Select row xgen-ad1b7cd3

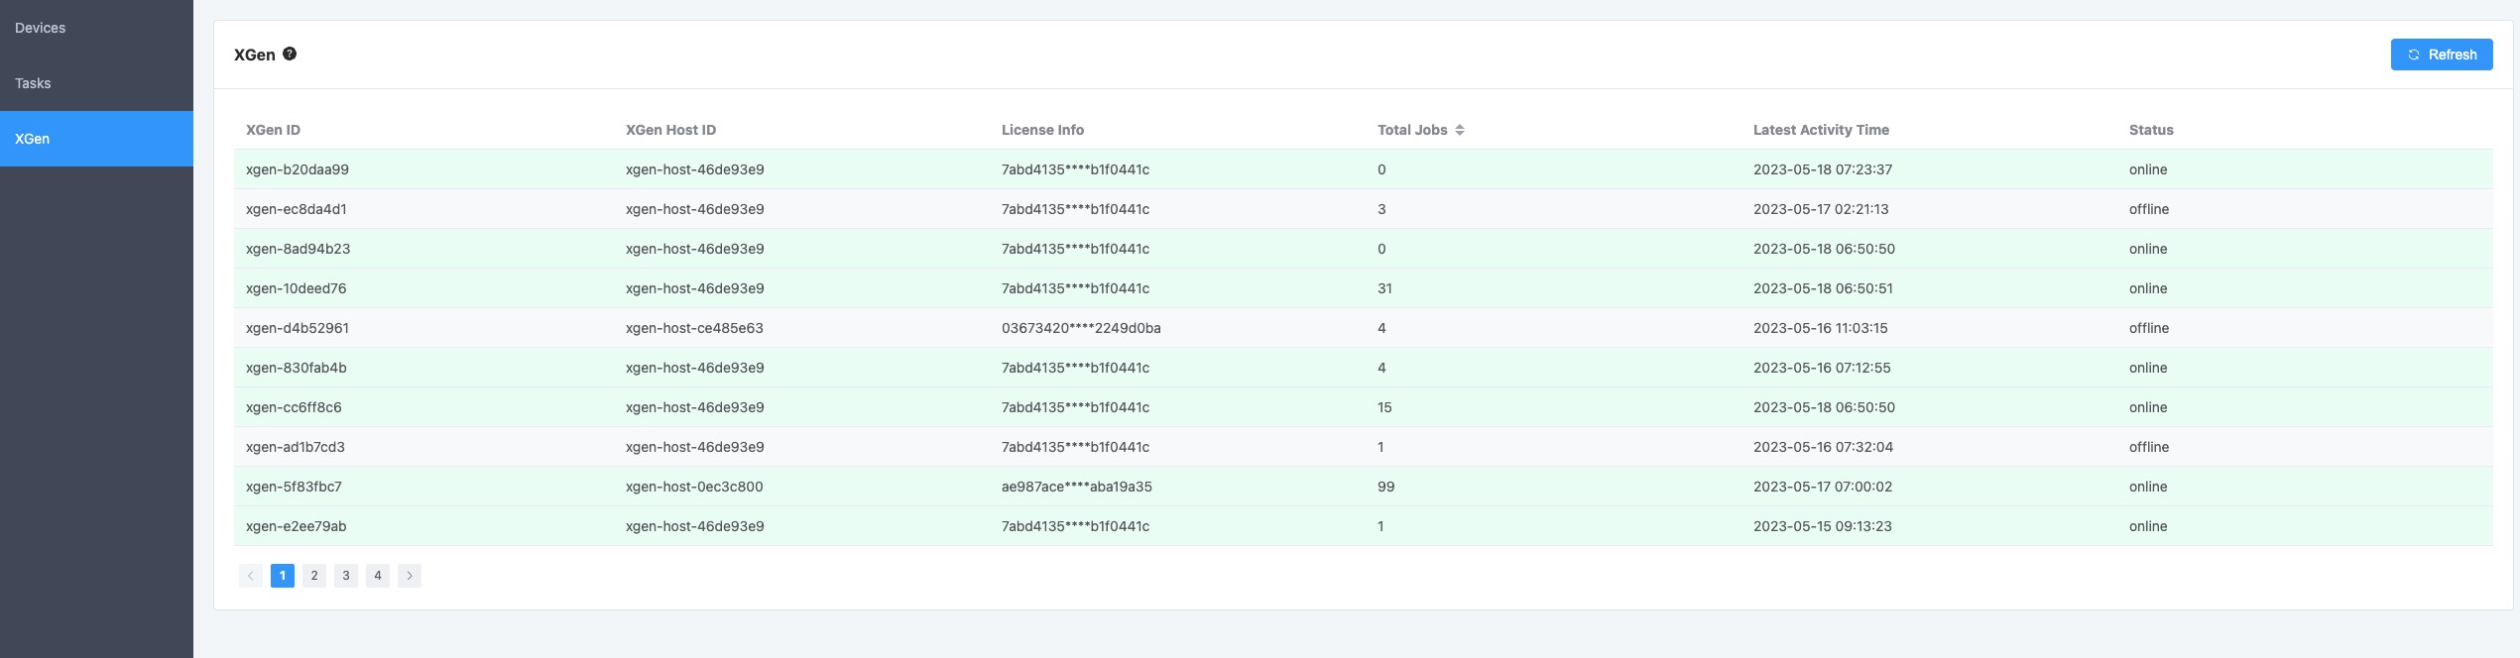click(1364, 447)
